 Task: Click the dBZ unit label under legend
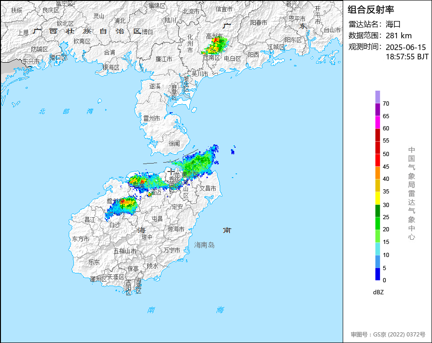coord(378,293)
